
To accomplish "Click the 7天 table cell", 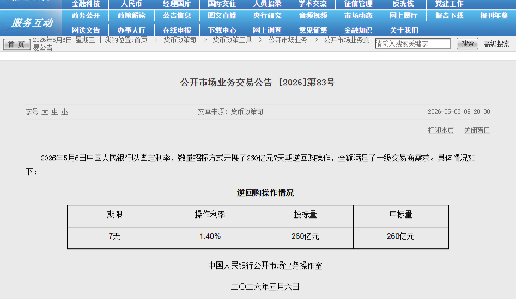I will point(114,236).
